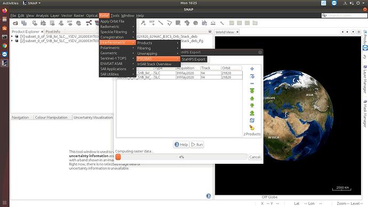Click the 4% progress bar
This screenshot has height=207, width=368.
(181, 157)
